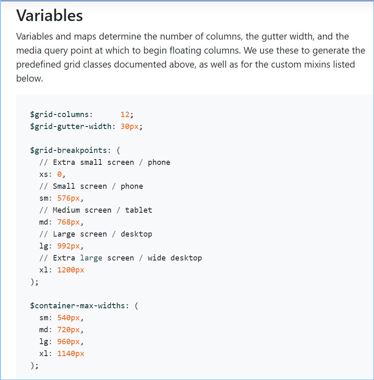Click the value 12 for grid columns

point(125,115)
